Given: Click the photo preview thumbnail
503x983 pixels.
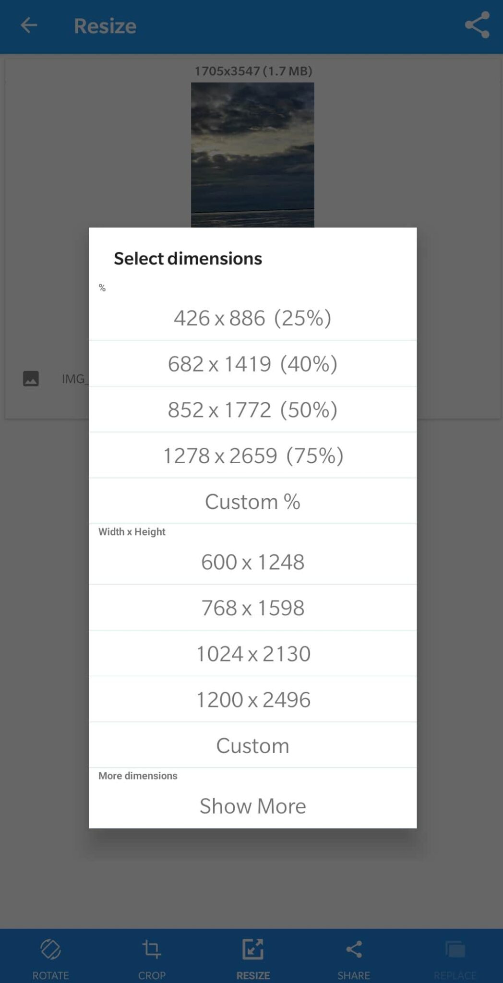Looking at the screenshot, I should pos(252,149).
